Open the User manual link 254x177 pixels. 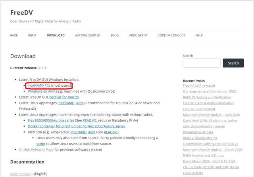pyautogui.click(x=20, y=173)
